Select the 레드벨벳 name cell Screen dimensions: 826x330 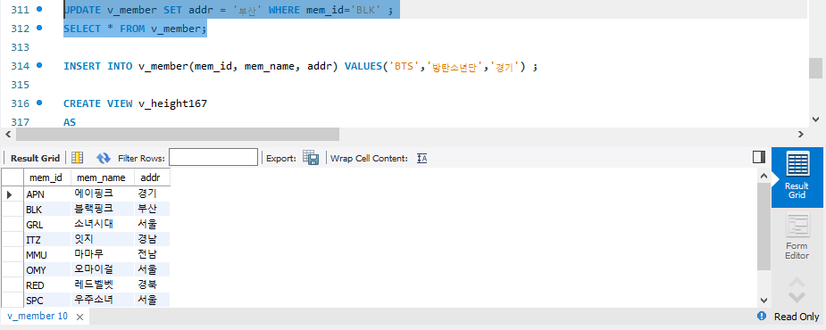[x=102, y=285]
